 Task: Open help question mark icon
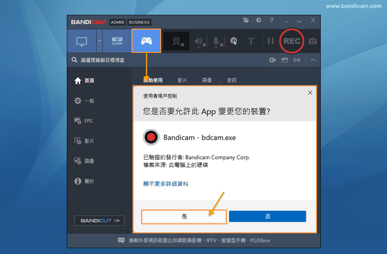(x=271, y=20)
